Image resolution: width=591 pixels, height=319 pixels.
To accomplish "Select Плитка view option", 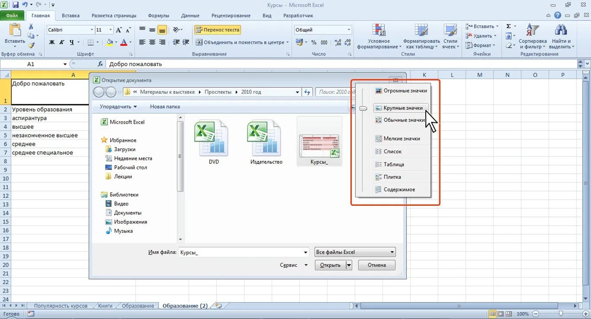I will click(401, 177).
